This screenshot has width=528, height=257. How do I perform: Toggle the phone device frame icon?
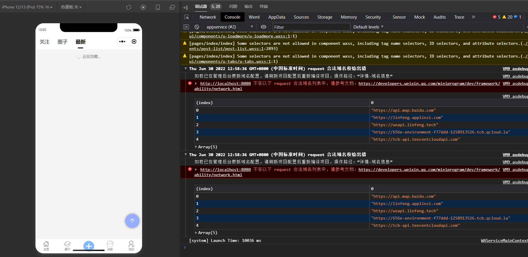pyautogui.click(x=158, y=7)
